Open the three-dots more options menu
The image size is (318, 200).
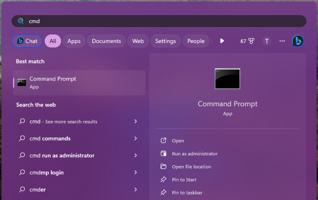(282, 41)
